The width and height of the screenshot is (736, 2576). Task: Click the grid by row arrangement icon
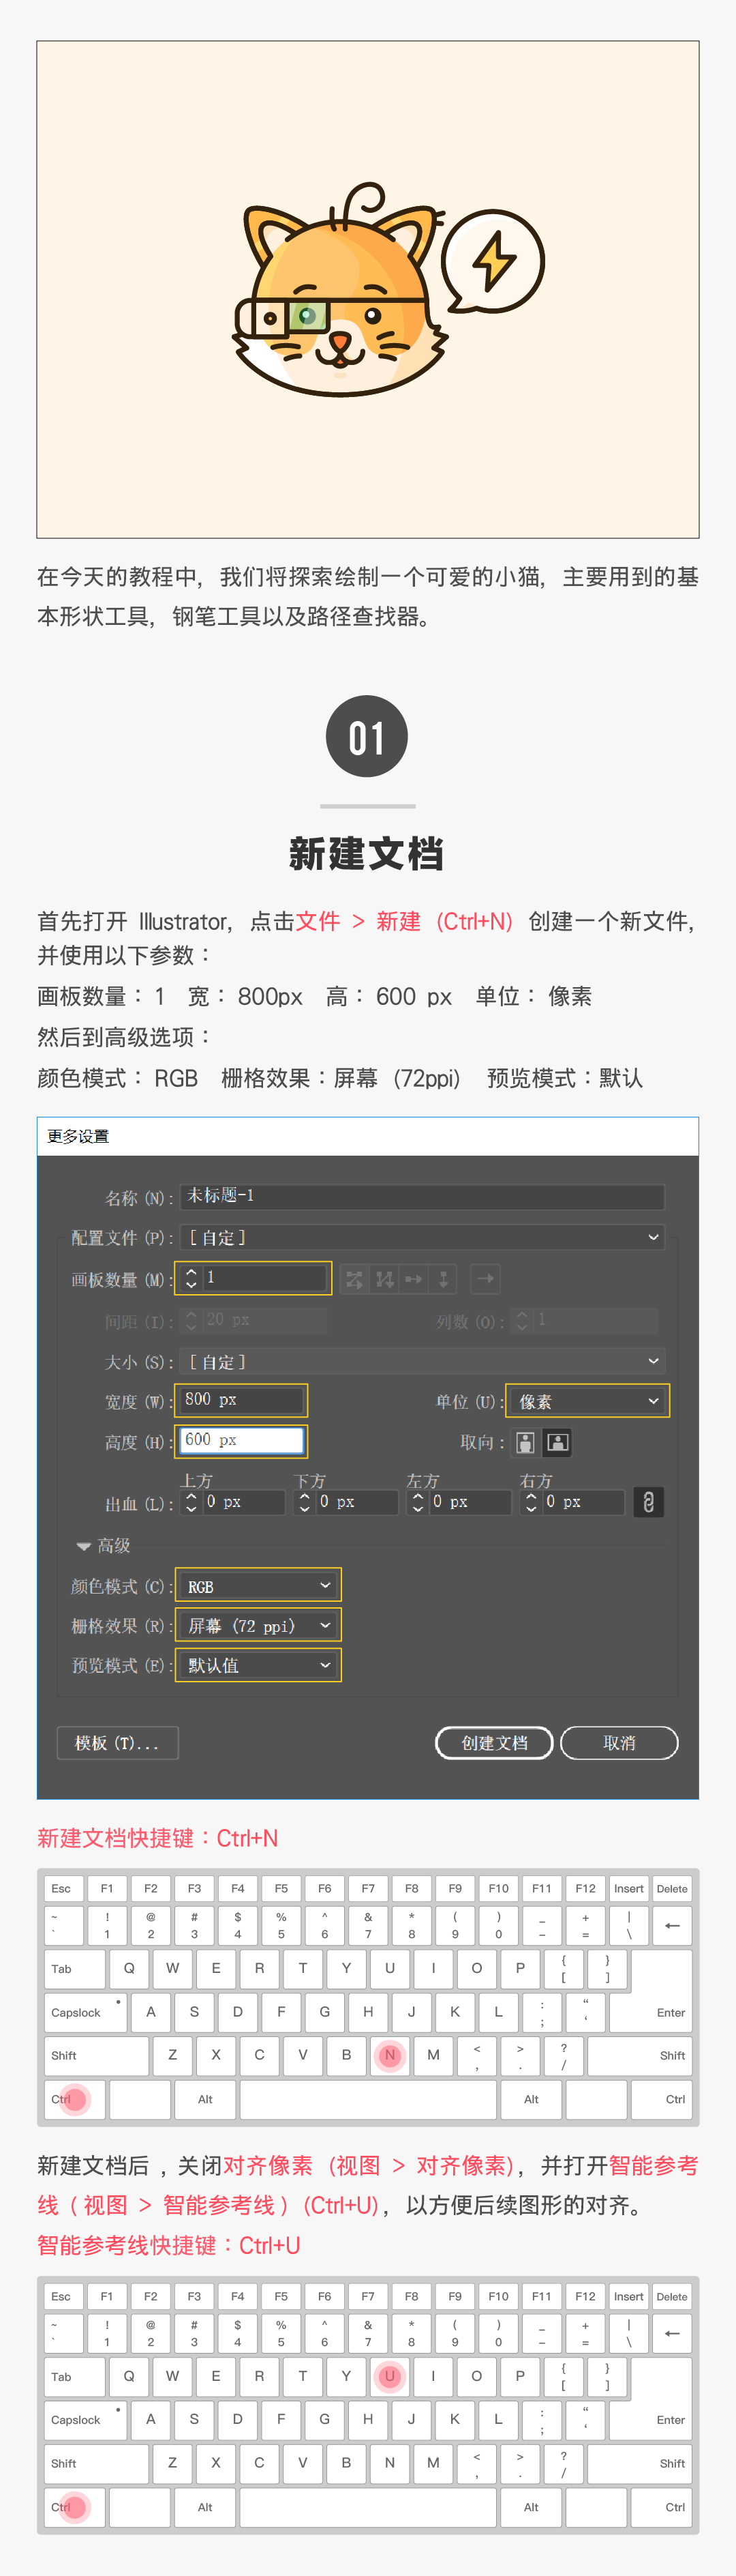click(354, 1278)
